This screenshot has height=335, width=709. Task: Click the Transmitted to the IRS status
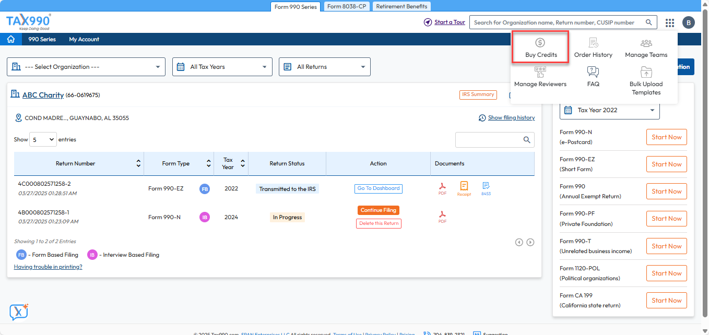[x=288, y=189]
